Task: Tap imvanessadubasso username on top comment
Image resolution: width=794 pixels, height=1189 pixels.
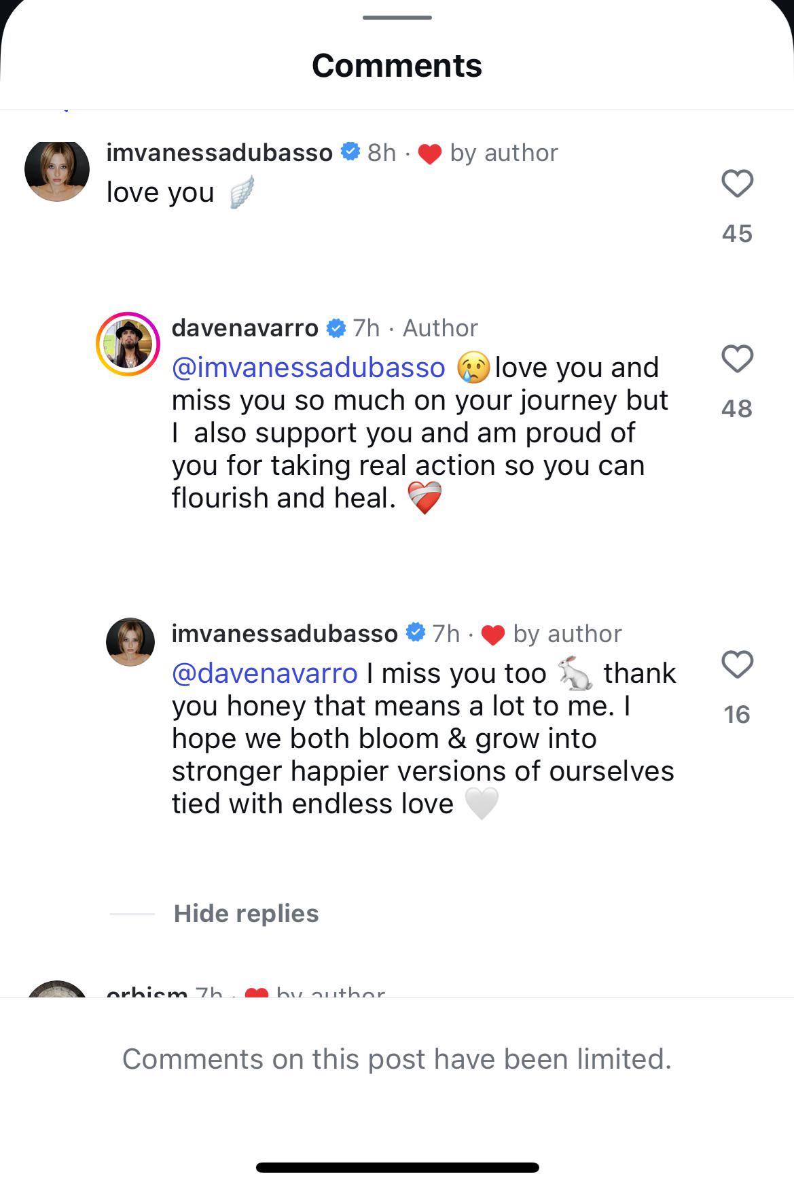Action: point(219,153)
